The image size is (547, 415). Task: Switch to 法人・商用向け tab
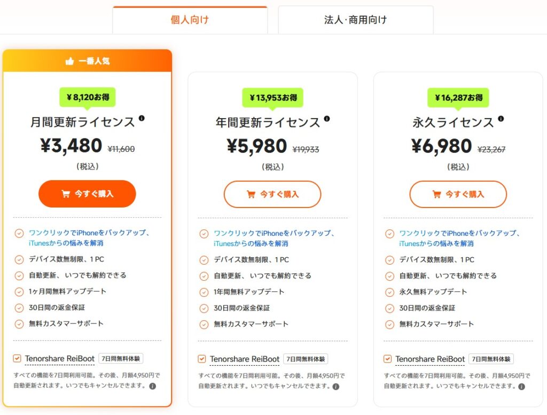355,20
